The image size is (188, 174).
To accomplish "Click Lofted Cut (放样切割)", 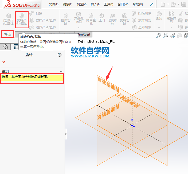I will pyautogui.click(x=142, y=20).
